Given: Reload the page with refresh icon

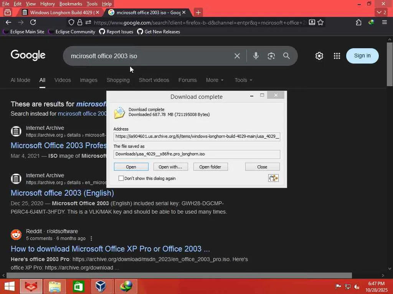Looking at the screenshot, I should point(33,22).
